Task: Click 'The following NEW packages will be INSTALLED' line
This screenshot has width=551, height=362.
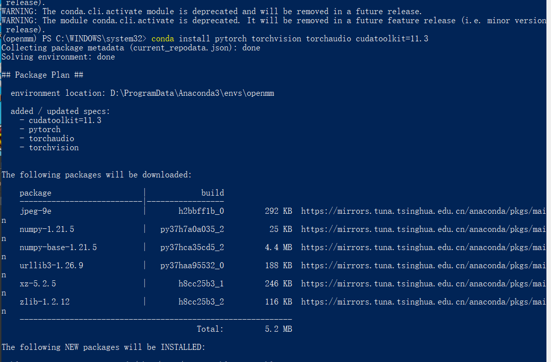Action: point(103,347)
